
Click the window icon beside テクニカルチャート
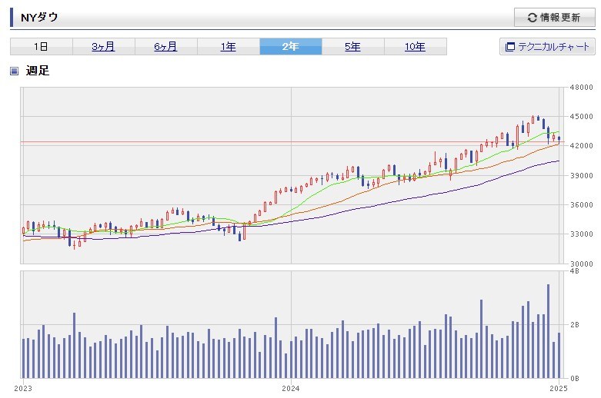point(509,47)
